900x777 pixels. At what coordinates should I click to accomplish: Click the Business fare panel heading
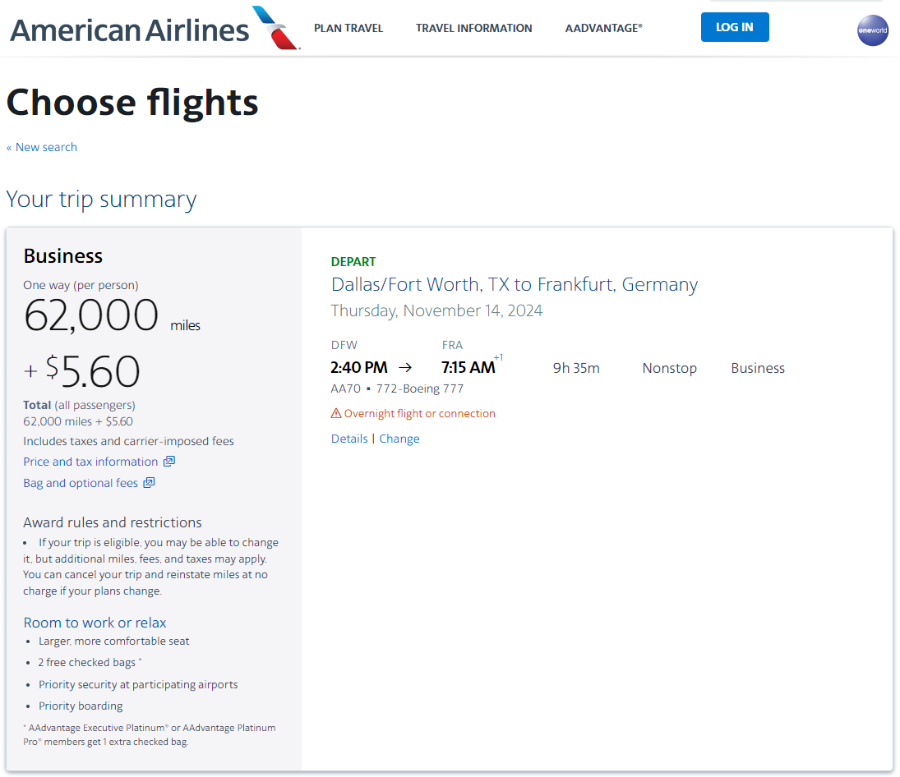63,255
